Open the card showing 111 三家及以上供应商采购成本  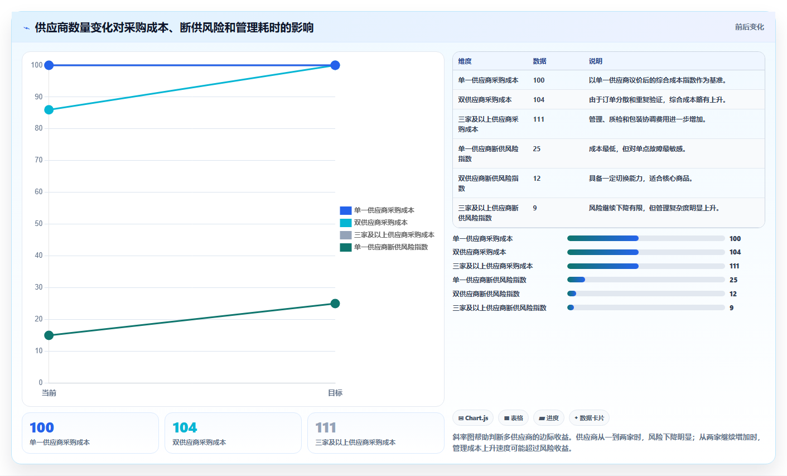376,433
